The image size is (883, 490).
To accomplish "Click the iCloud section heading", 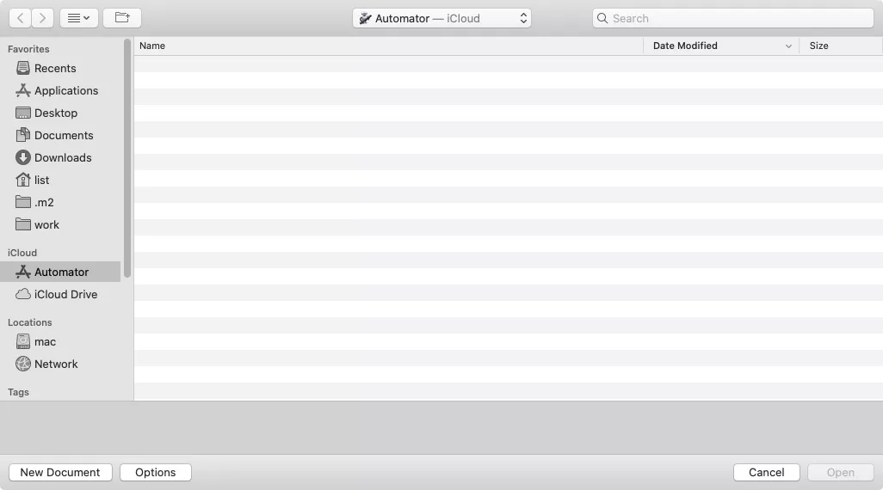I will click(x=22, y=253).
